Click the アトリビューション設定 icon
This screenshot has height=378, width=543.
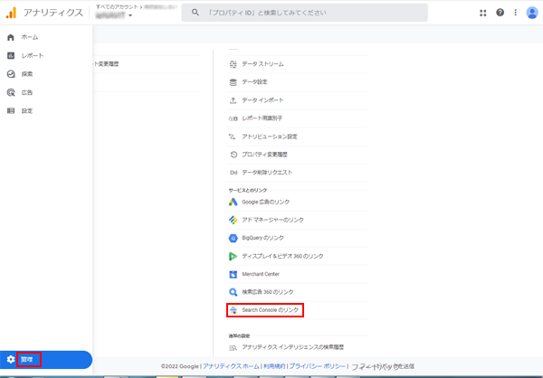[233, 137]
